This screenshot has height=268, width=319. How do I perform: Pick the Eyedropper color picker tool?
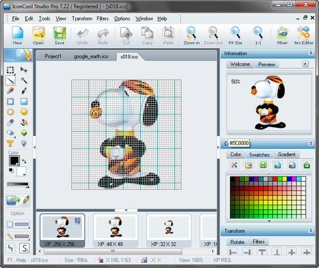click(10, 123)
